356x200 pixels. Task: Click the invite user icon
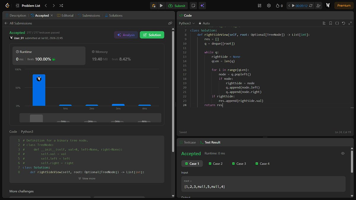pos(319,6)
